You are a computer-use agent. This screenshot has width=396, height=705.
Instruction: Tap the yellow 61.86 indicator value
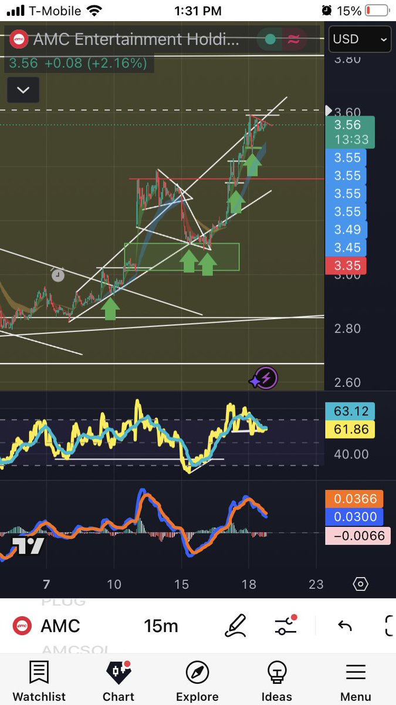tap(350, 429)
